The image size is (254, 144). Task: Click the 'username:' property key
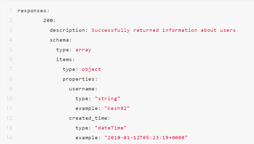coord(83,89)
